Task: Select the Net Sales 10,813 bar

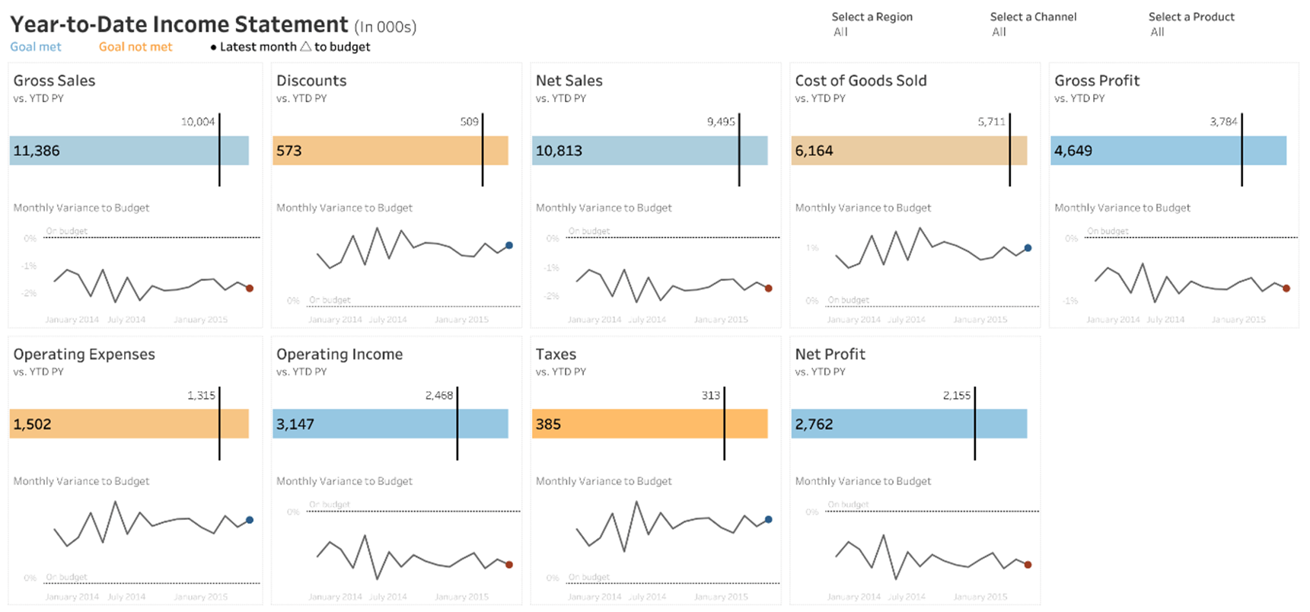Action: point(650,151)
